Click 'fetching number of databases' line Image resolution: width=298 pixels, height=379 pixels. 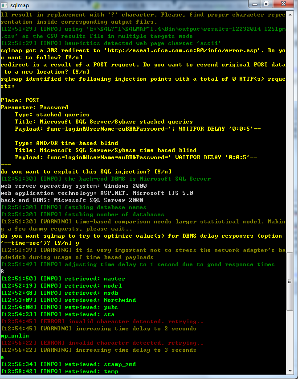(82, 214)
